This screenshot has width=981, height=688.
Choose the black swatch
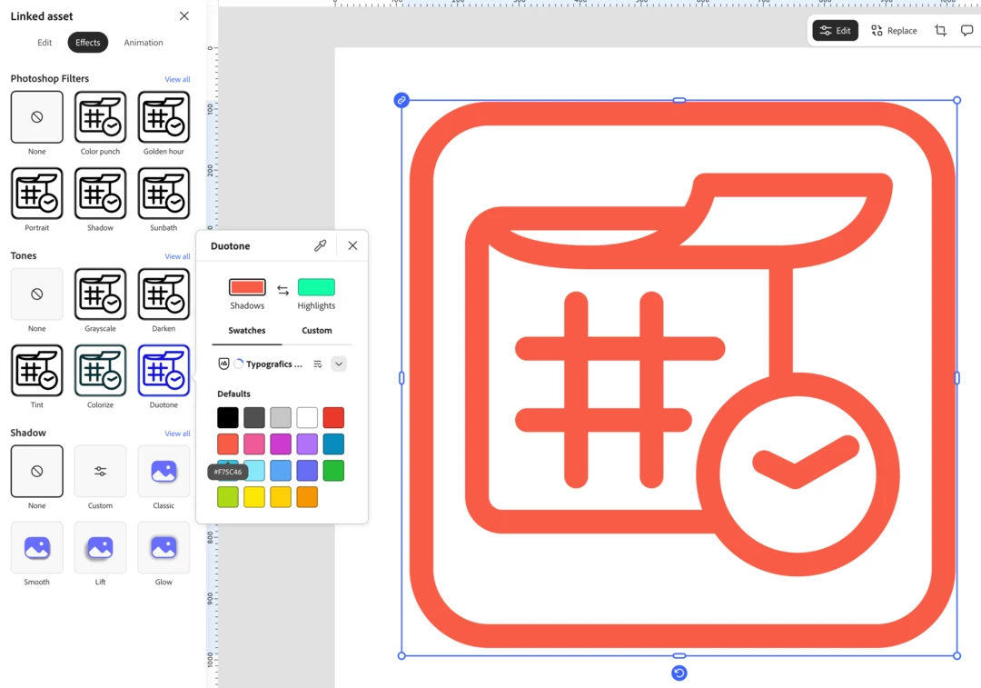pyautogui.click(x=228, y=417)
